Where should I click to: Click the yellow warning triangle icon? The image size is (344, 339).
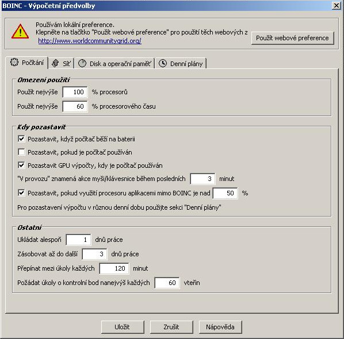click(x=20, y=32)
